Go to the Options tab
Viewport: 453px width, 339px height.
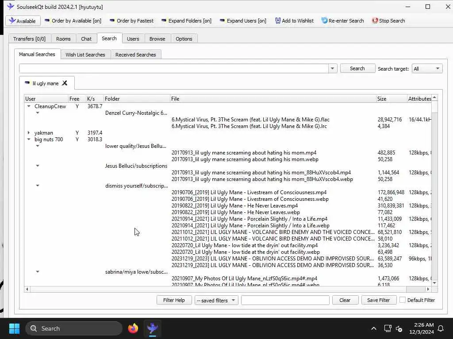pyautogui.click(x=184, y=39)
